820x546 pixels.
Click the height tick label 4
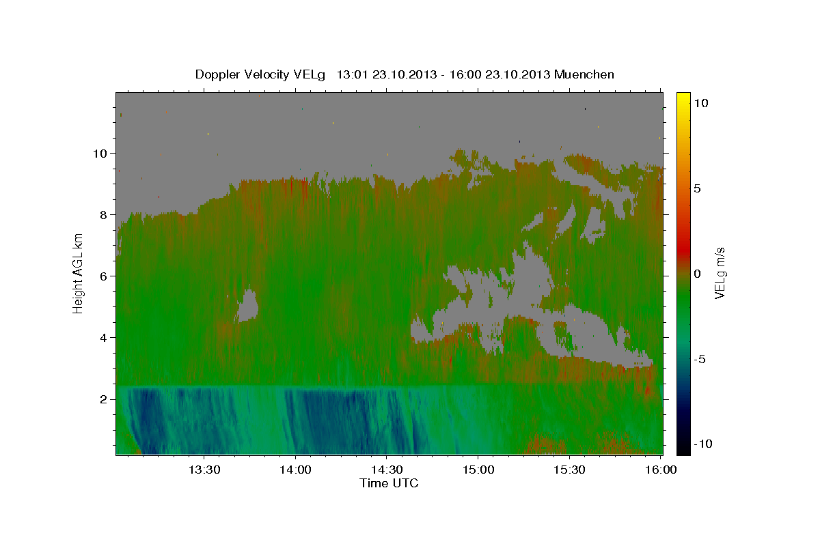pos(105,338)
